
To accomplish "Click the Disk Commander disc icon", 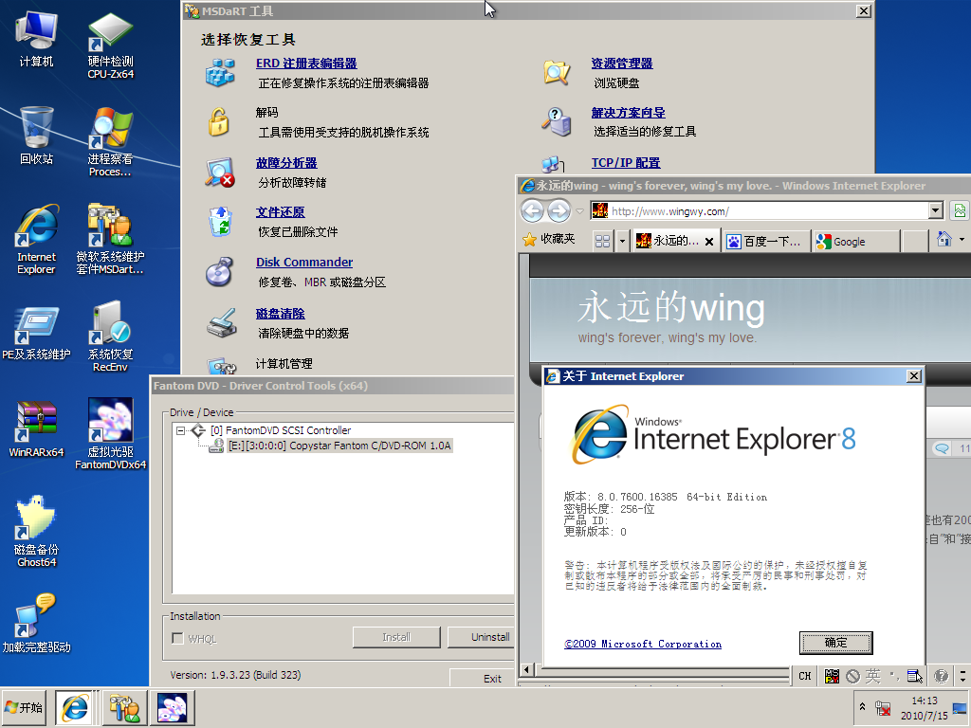I will click(220, 272).
